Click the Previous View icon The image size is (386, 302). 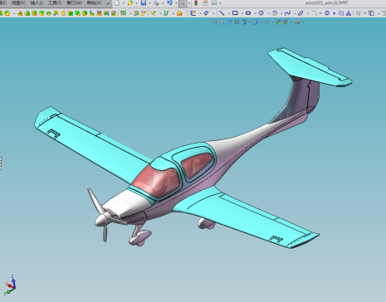click(229, 22)
